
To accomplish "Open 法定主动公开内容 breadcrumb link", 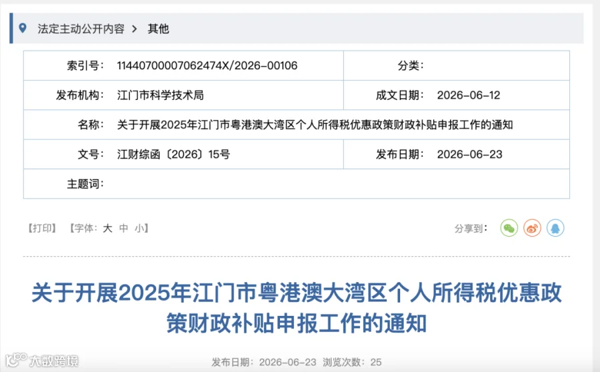I will click(81, 29).
